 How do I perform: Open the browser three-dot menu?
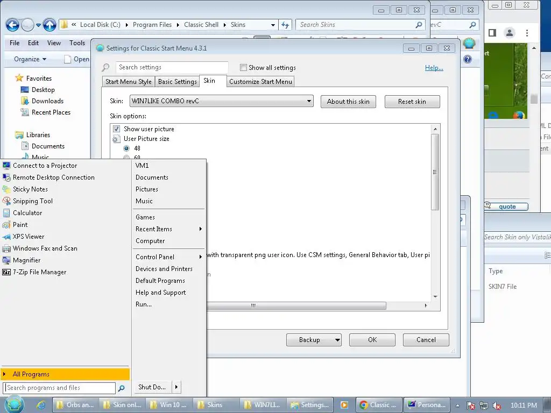pos(527,33)
